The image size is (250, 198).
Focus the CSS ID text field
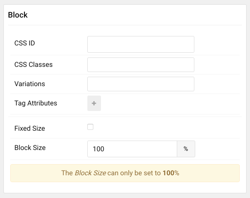click(x=141, y=45)
